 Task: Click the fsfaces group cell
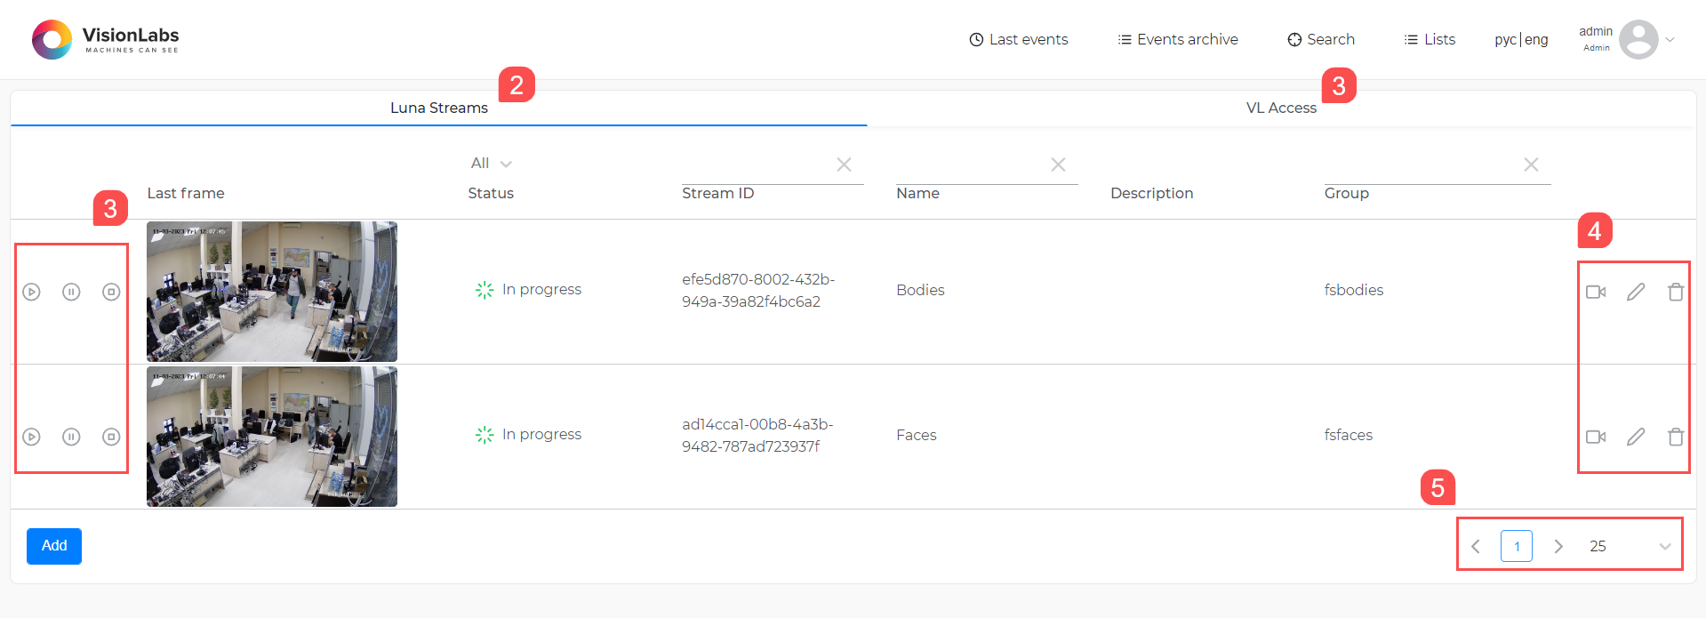pyautogui.click(x=1349, y=435)
